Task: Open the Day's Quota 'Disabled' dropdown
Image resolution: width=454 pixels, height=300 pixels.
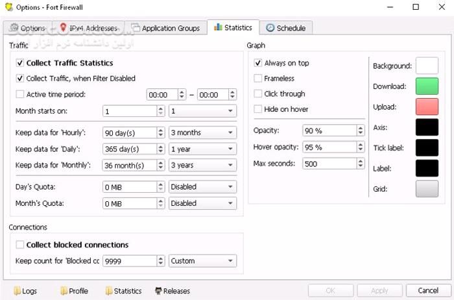Action: [202, 186]
